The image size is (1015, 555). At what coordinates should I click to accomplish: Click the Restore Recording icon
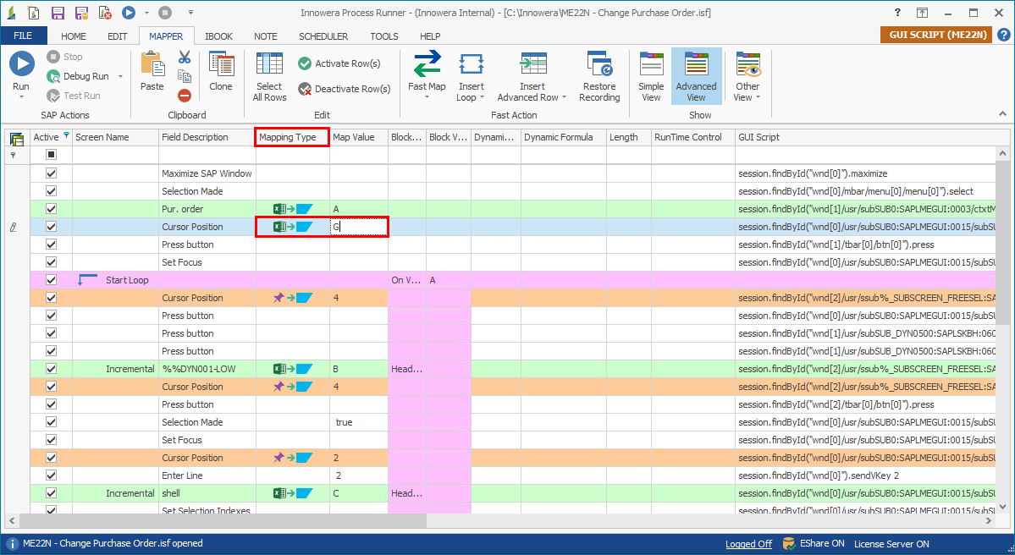point(599,63)
